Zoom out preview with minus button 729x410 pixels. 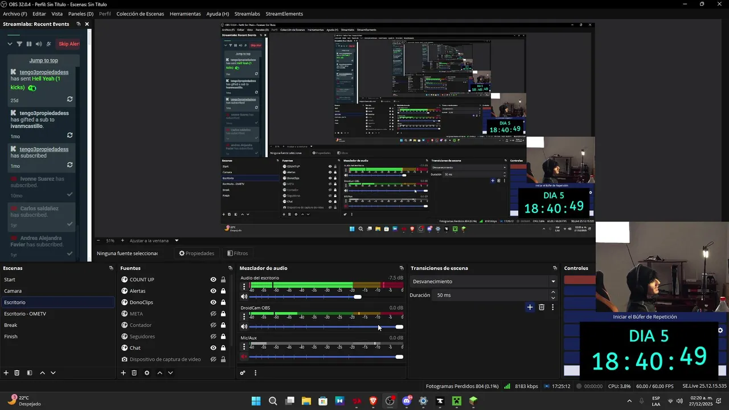pos(98,240)
